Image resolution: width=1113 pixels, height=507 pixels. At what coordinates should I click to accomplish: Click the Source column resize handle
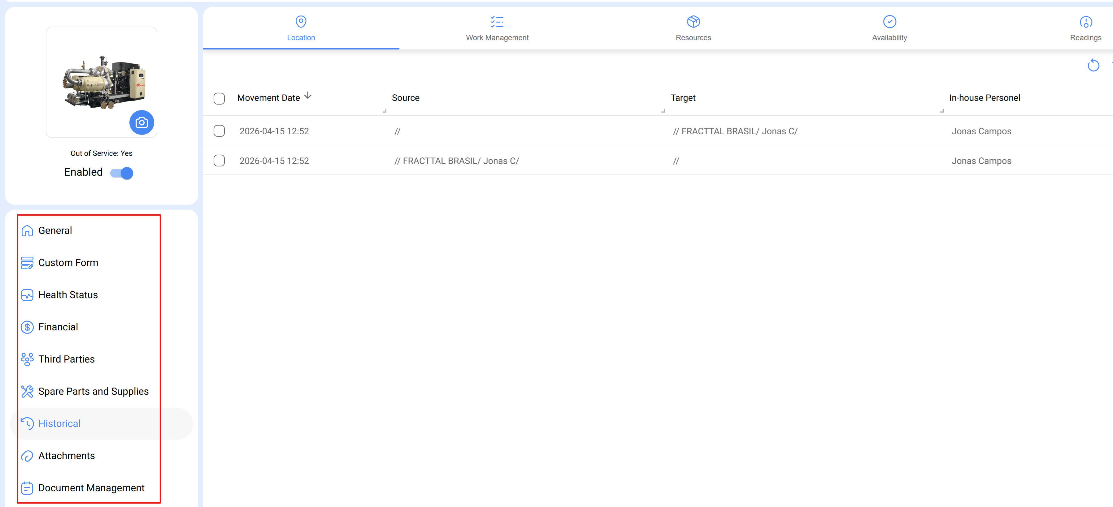coord(663,111)
